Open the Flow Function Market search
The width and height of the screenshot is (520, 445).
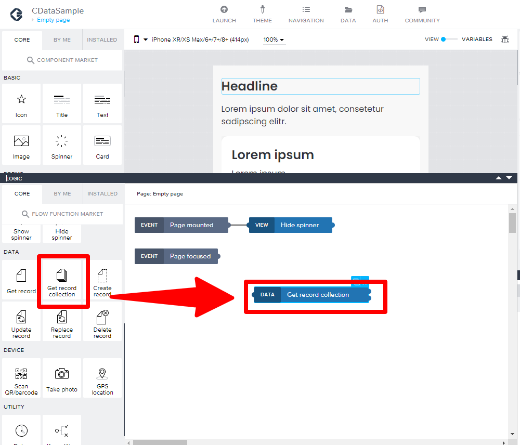point(62,214)
